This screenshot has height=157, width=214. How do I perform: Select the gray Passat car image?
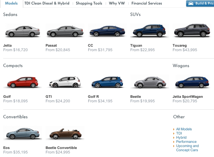[65, 31]
